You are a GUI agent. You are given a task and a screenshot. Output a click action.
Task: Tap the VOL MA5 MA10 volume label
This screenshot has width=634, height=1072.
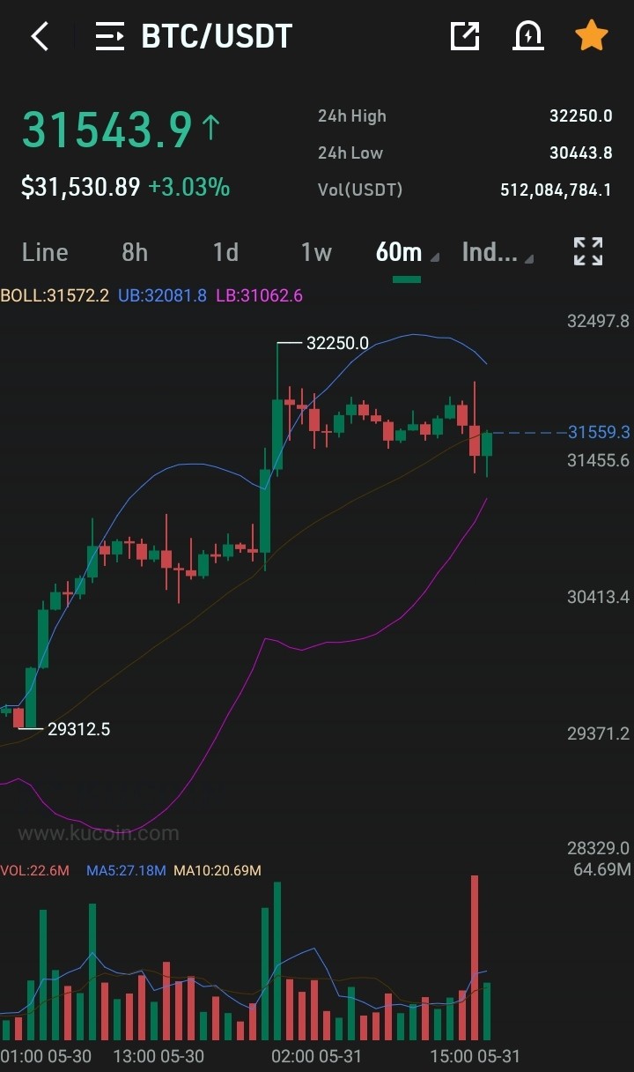tap(130, 870)
